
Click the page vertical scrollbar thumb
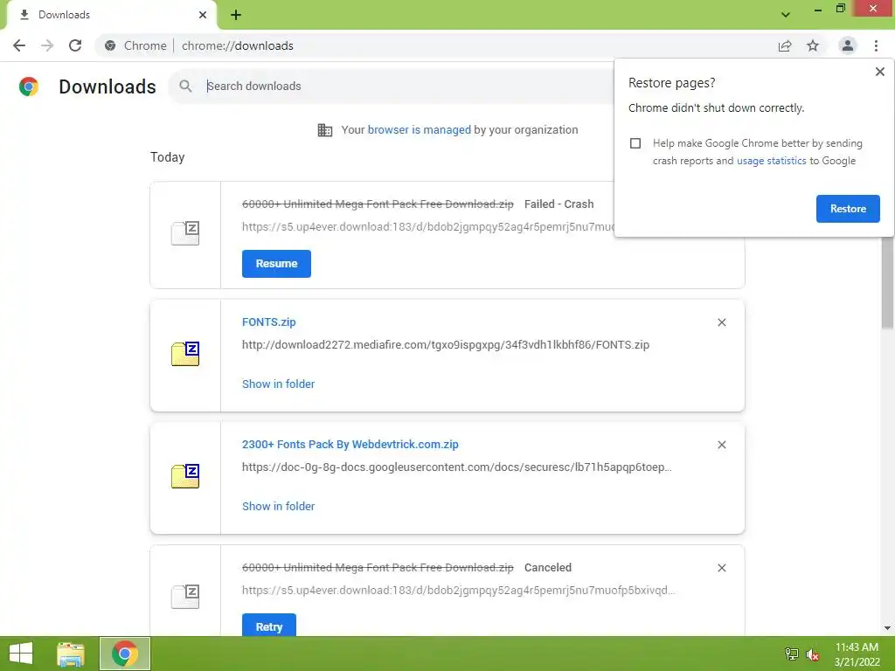887,282
